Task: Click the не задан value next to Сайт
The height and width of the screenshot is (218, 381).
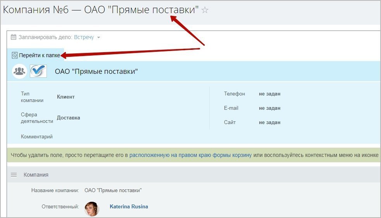Action: (269, 123)
